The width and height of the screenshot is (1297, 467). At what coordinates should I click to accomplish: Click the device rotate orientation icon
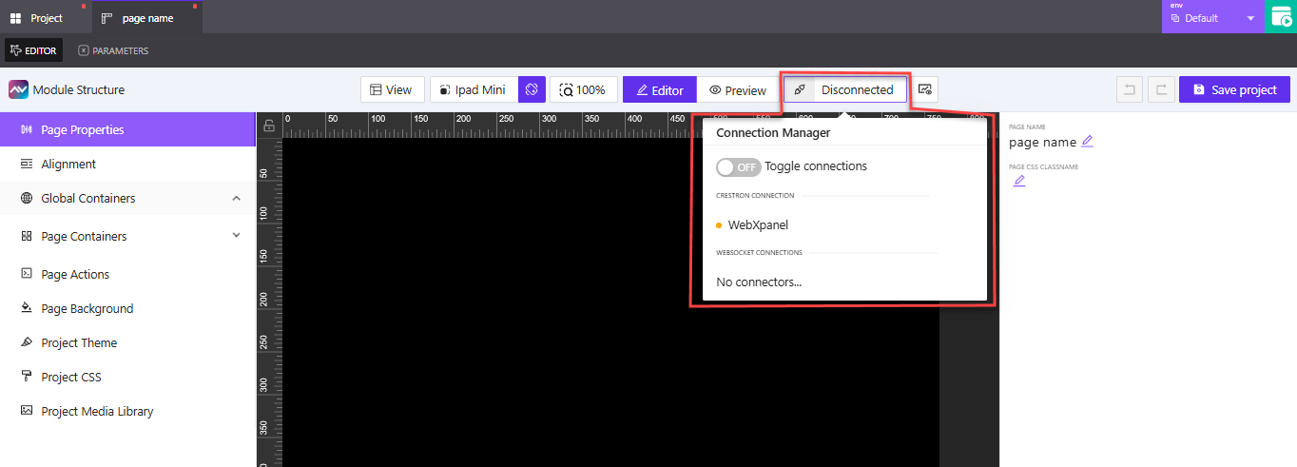click(532, 89)
